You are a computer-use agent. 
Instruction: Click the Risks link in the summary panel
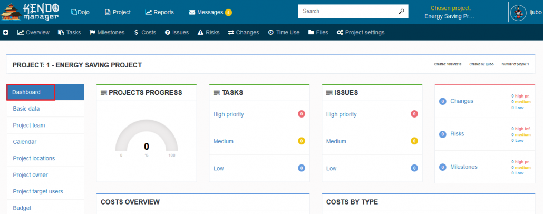[457, 134]
